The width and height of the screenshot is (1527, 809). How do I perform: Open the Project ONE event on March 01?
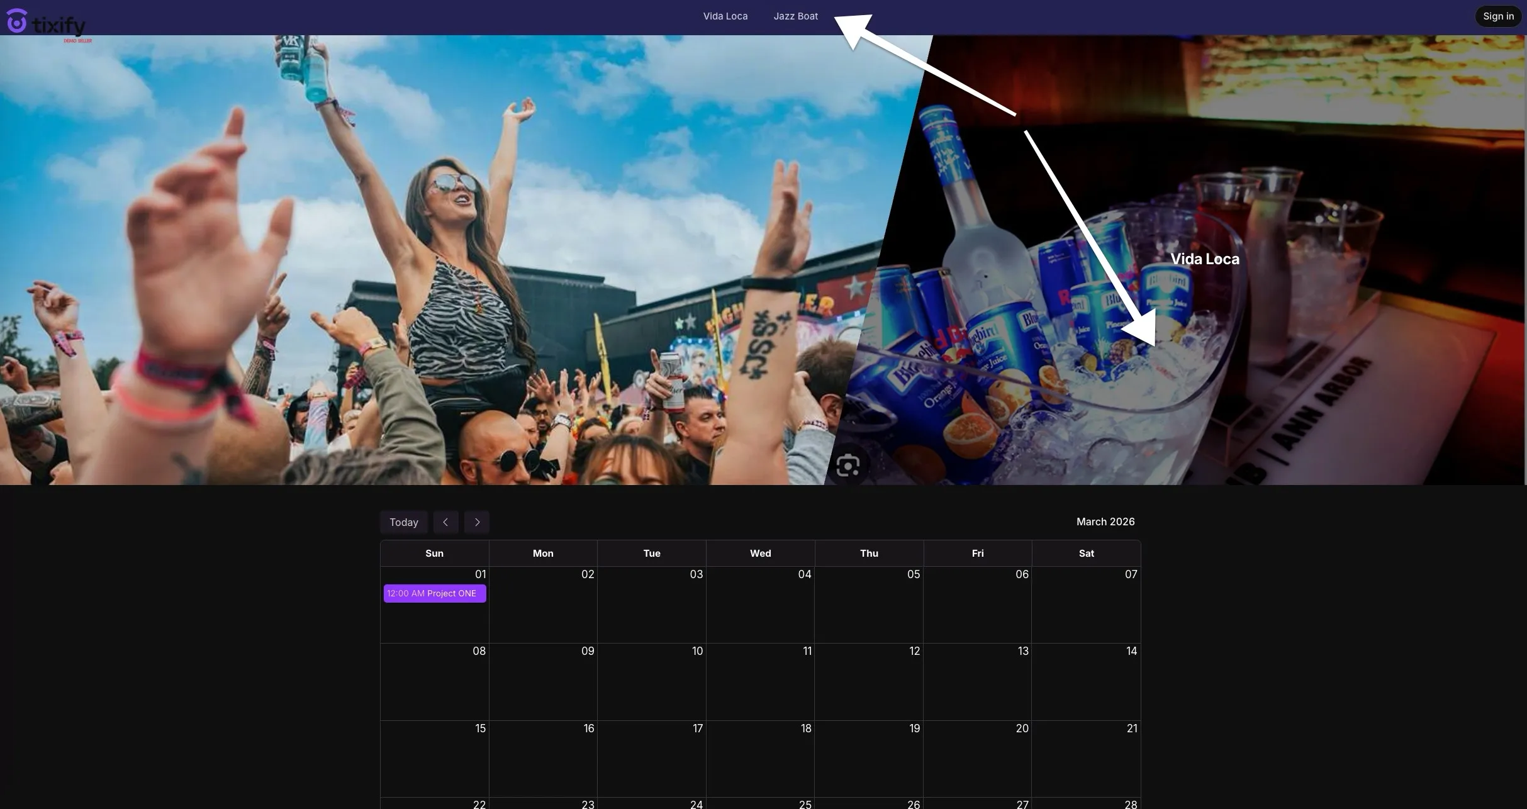(435, 593)
